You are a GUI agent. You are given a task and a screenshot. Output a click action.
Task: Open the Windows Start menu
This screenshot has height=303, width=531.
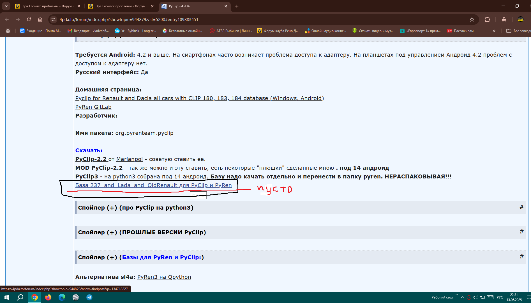pyautogui.click(x=7, y=297)
